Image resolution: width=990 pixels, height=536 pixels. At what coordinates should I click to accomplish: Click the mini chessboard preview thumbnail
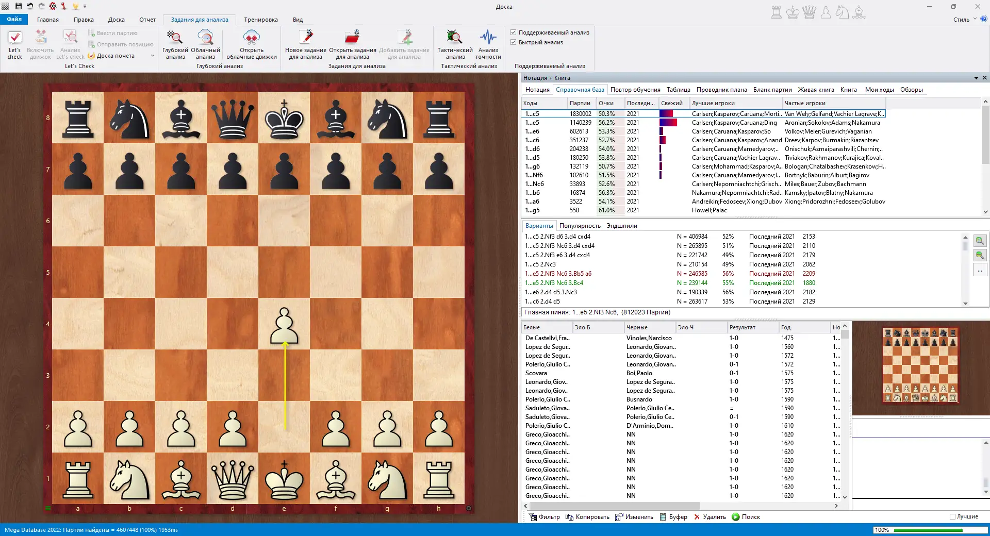(x=920, y=365)
